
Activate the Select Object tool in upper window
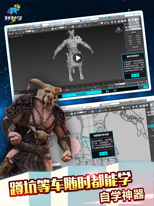[x=33, y=31]
